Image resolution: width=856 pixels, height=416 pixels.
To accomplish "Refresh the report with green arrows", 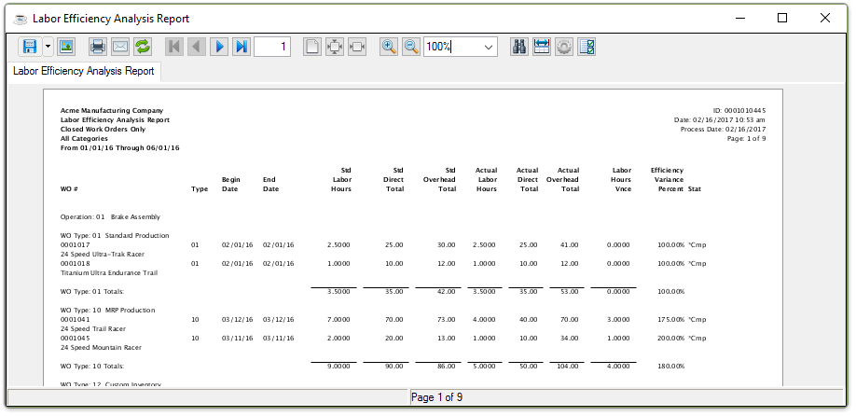I will 143,47.
